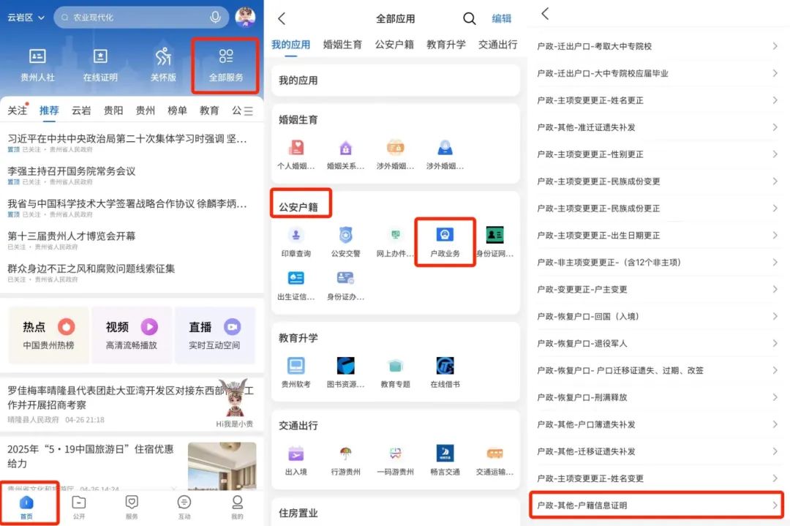Select the 交通出行 category tab
Image resolution: width=790 pixels, height=526 pixels.
tap(498, 45)
